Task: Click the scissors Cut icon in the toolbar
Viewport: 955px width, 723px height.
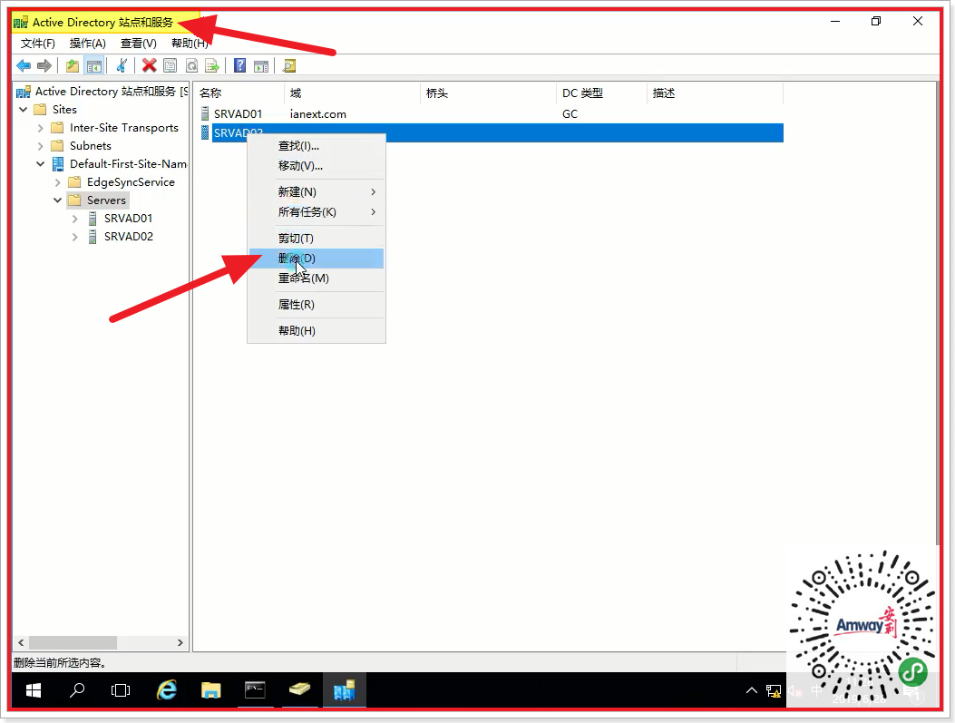Action: pyautogui.click(x=122, y=66)
